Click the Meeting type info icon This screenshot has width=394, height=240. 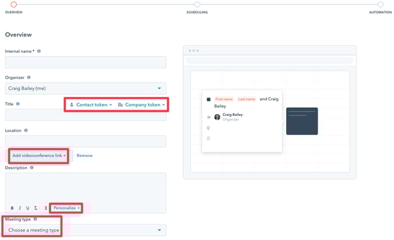point(35,219)
